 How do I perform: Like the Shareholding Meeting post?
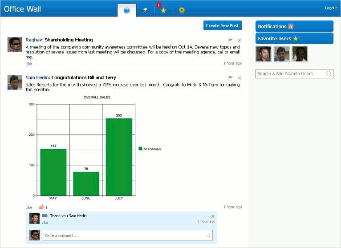(28, 64)
